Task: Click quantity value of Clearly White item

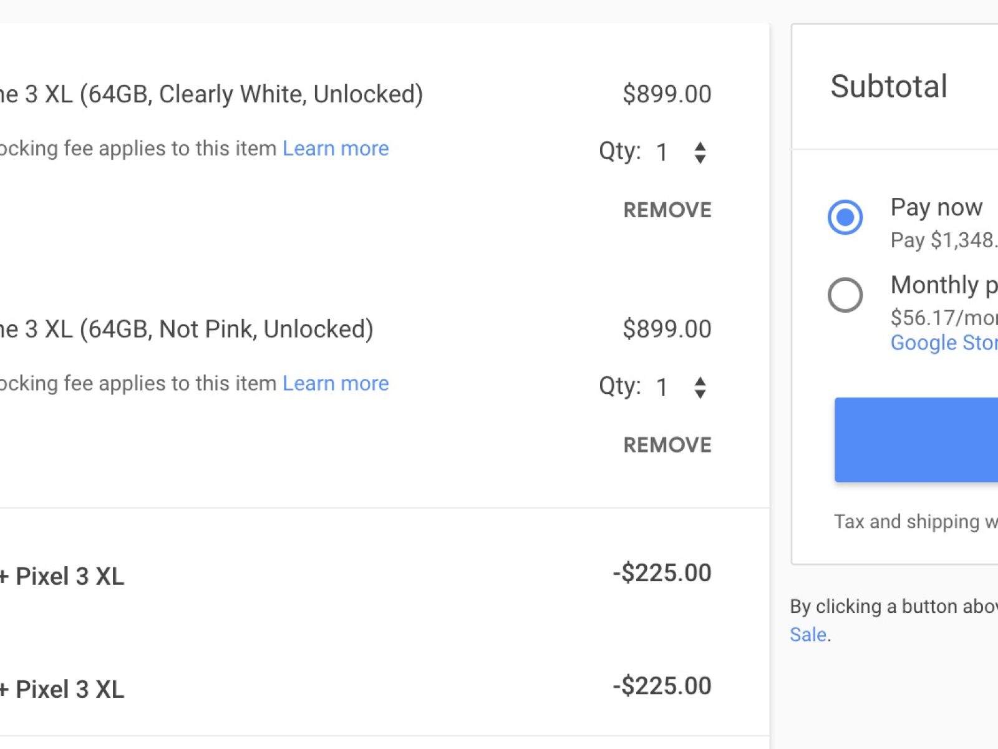Action: click(662, 152)
